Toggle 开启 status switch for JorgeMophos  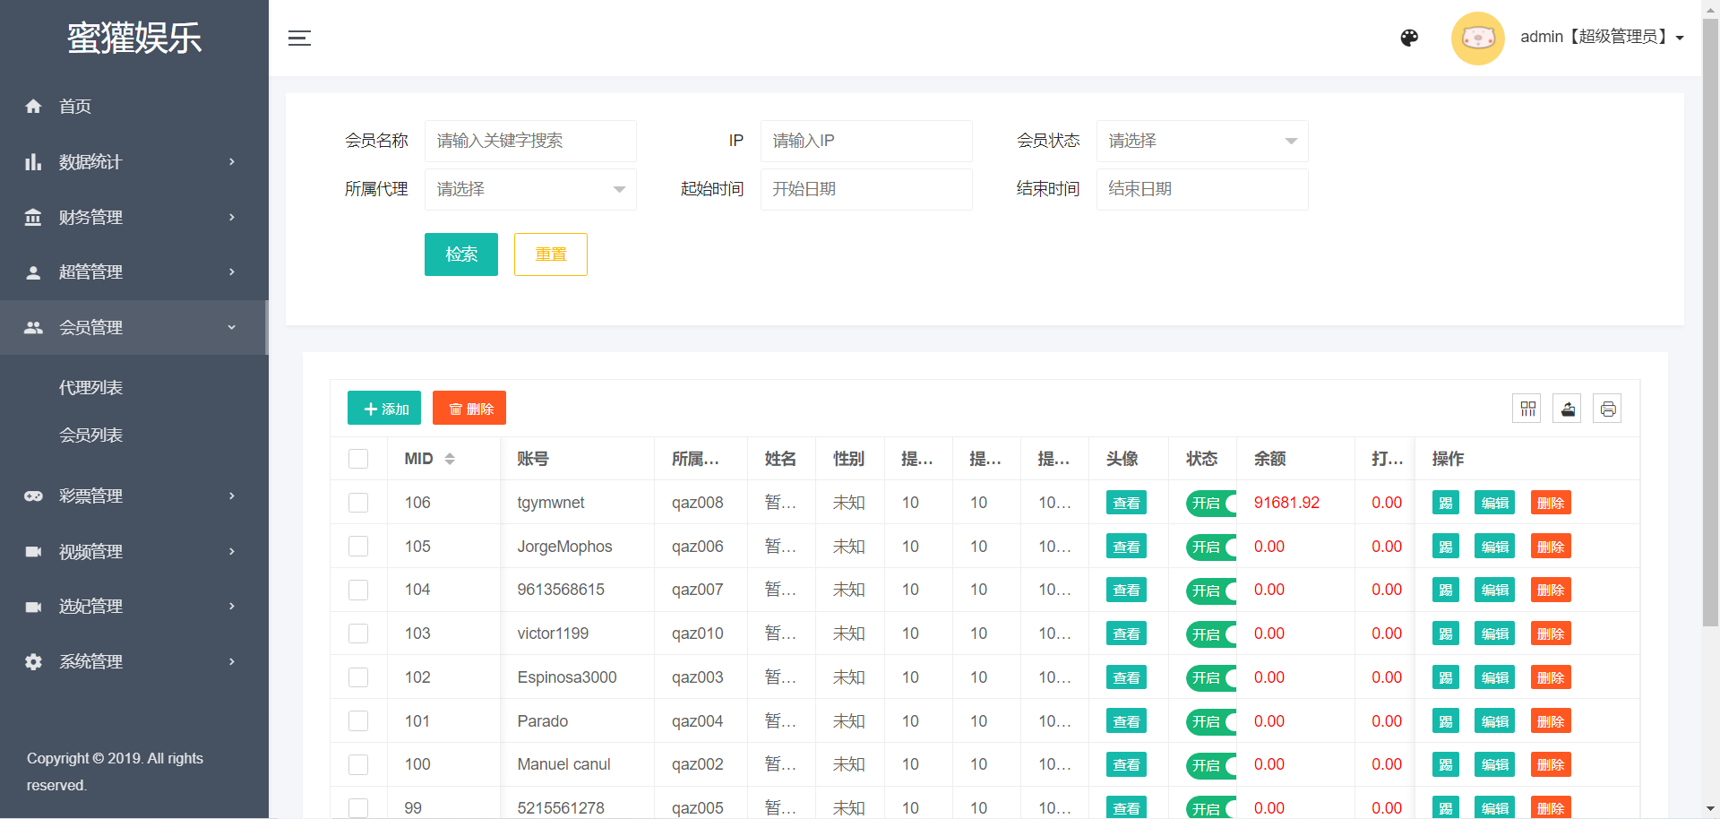point(1211,547)
